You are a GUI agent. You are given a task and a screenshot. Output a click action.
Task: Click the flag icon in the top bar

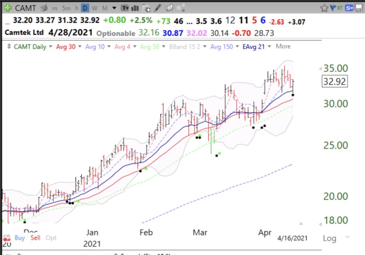point(333,8)
